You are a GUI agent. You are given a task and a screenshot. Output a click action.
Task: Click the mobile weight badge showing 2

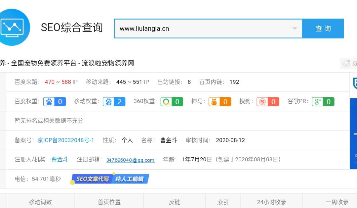pos(114,102)
